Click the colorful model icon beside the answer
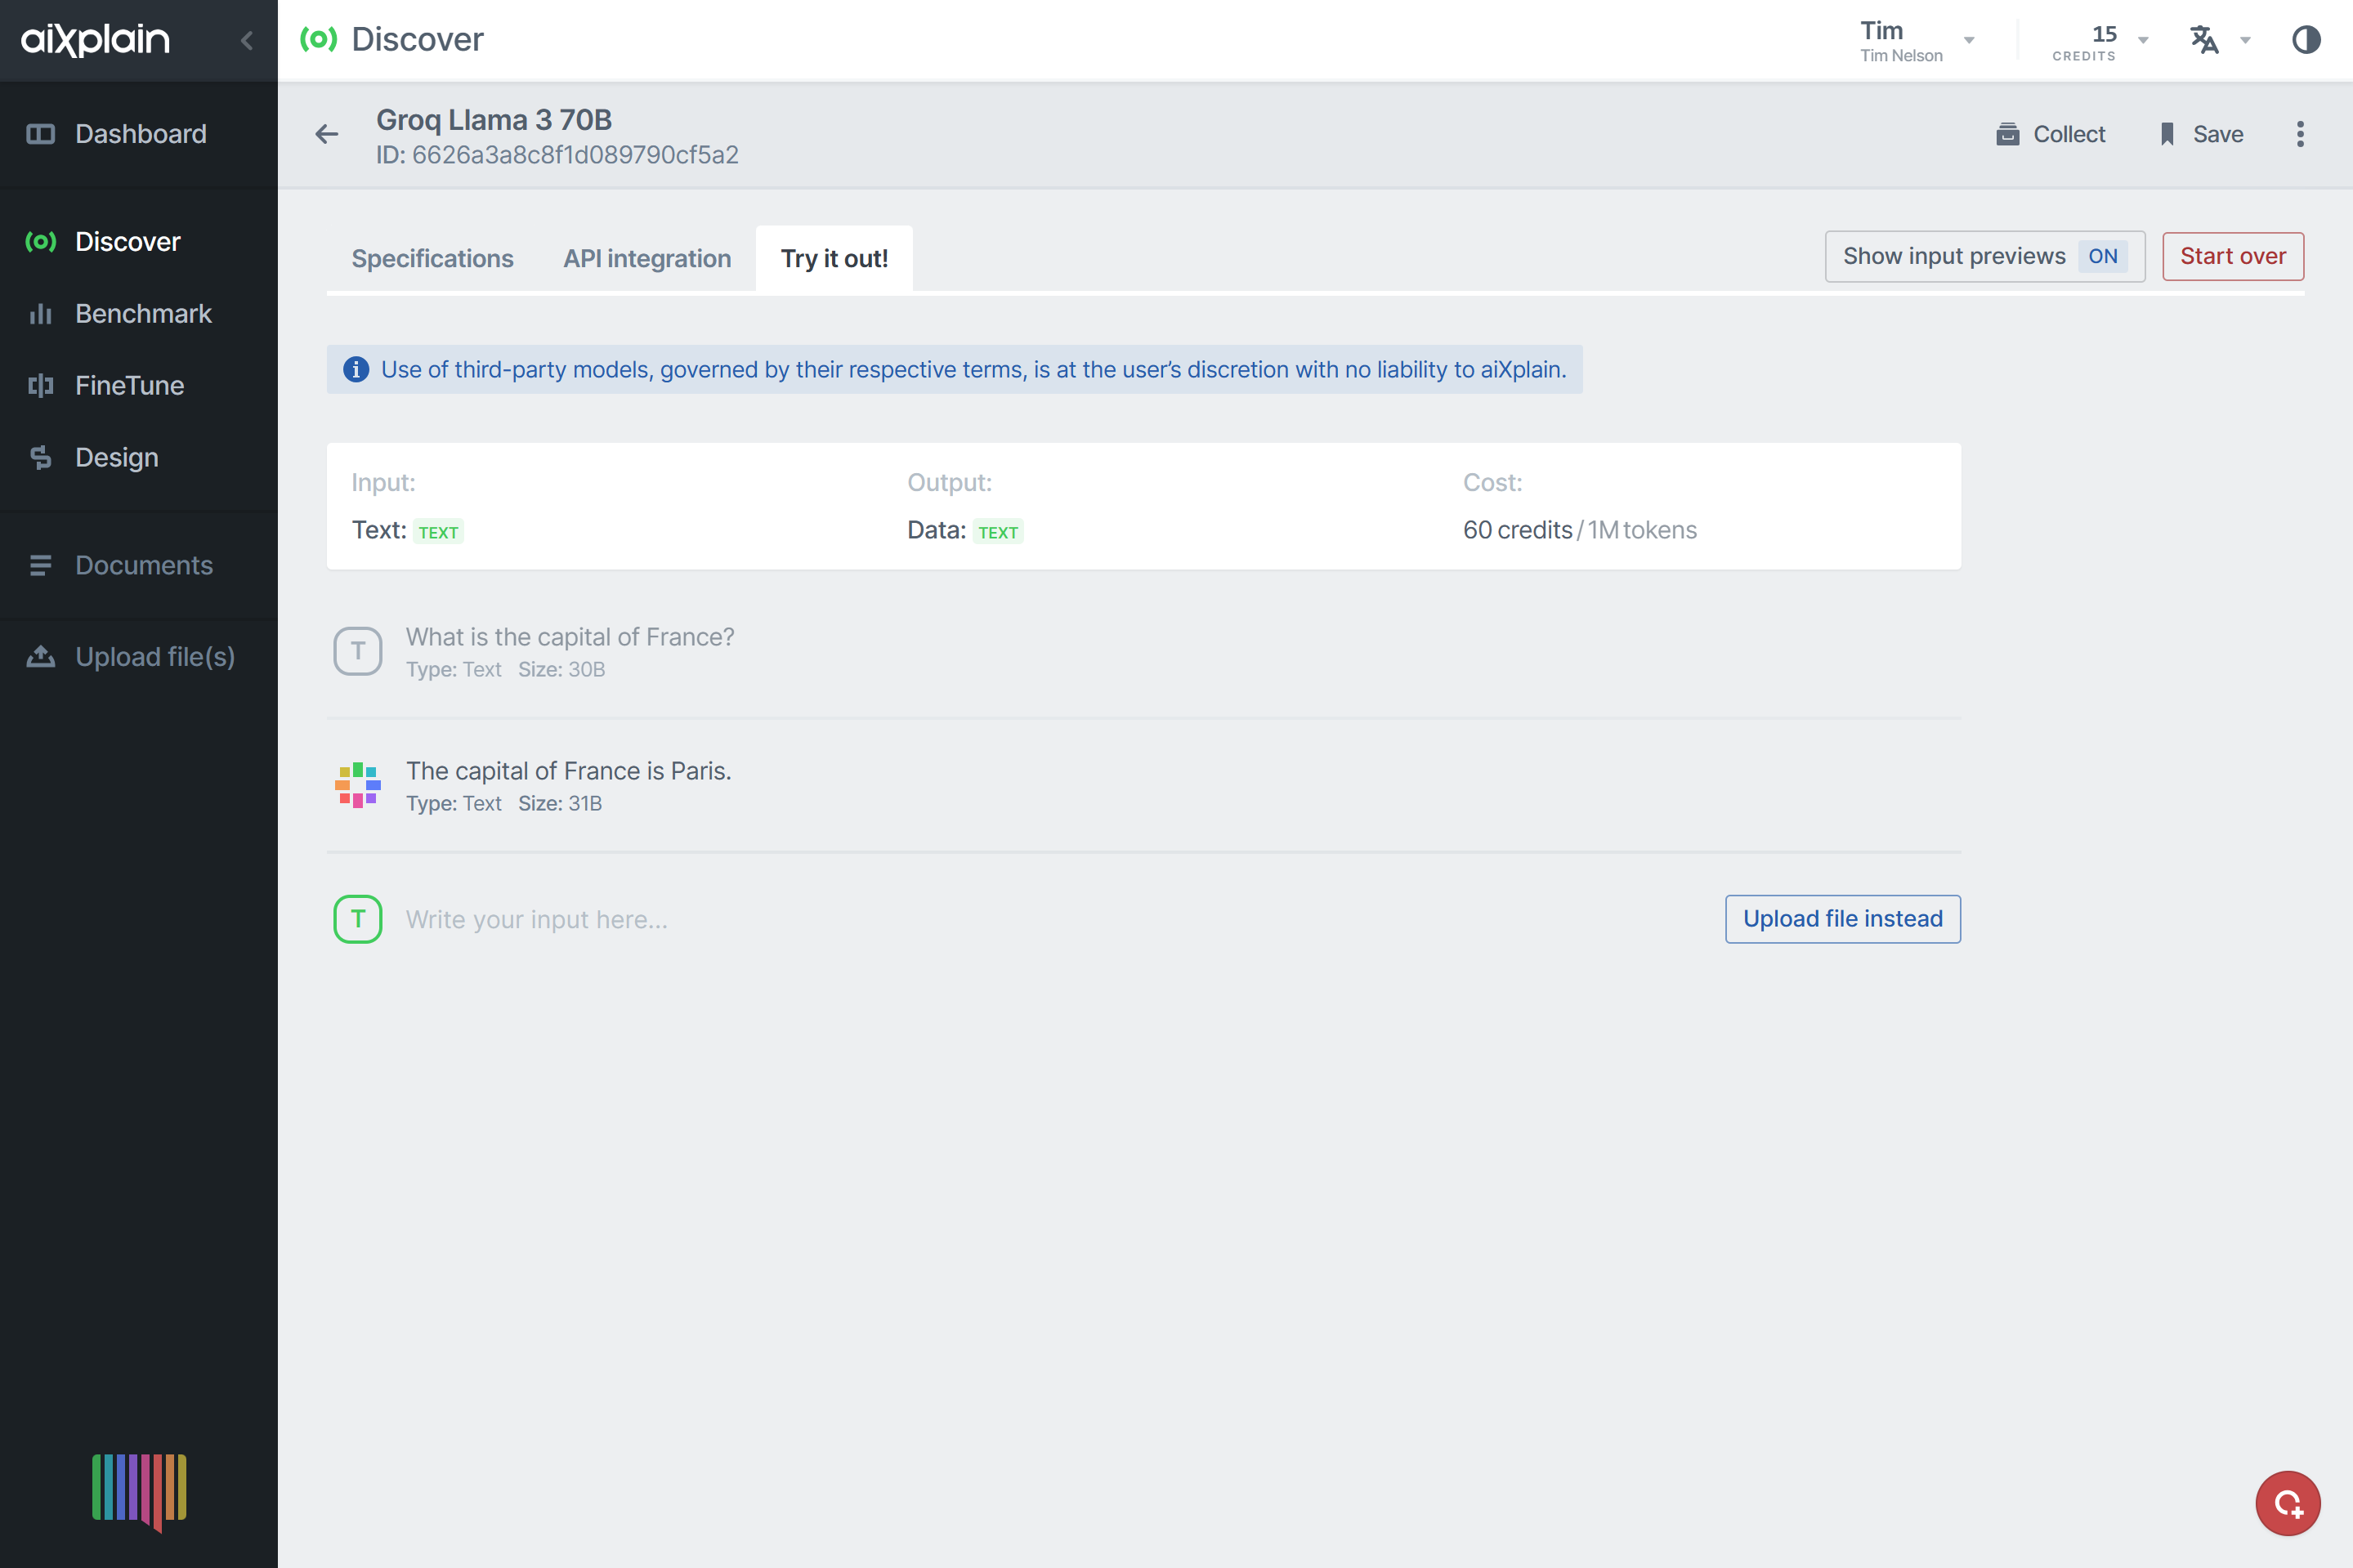 [358, 785]
